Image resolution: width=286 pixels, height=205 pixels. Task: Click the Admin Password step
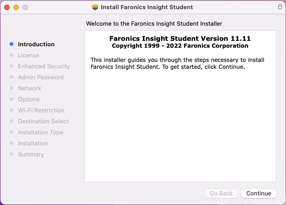point(40,78)
